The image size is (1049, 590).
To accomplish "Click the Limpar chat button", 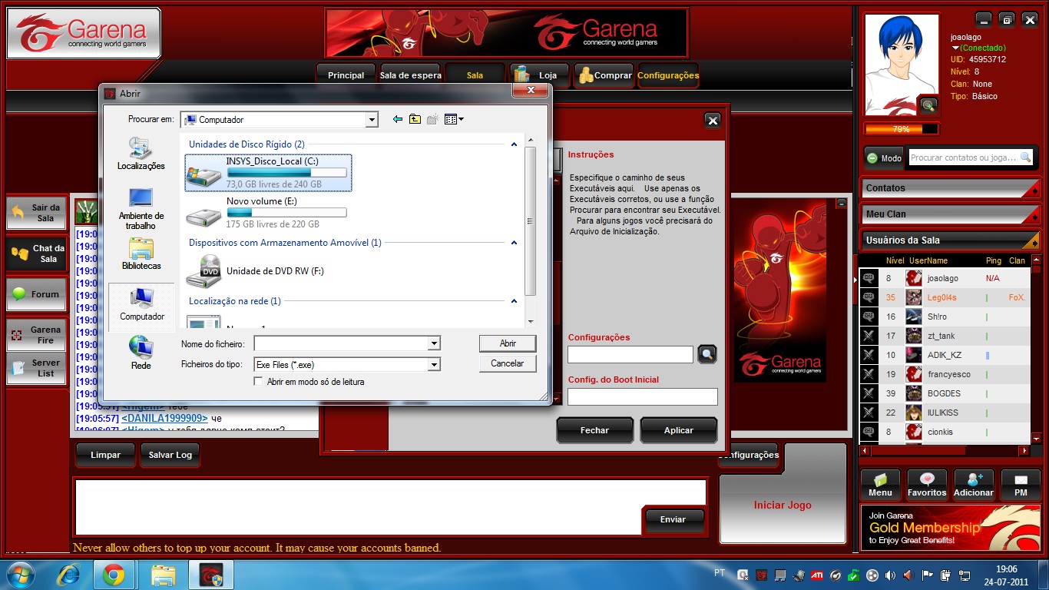I will (x=105, y=455).
